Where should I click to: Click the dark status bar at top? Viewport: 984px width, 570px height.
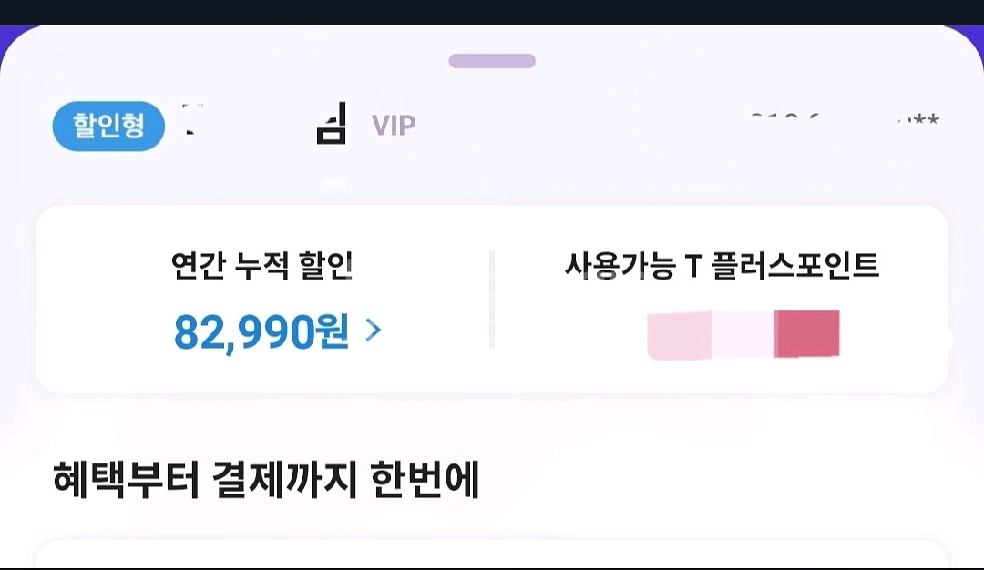coord(492,13)
